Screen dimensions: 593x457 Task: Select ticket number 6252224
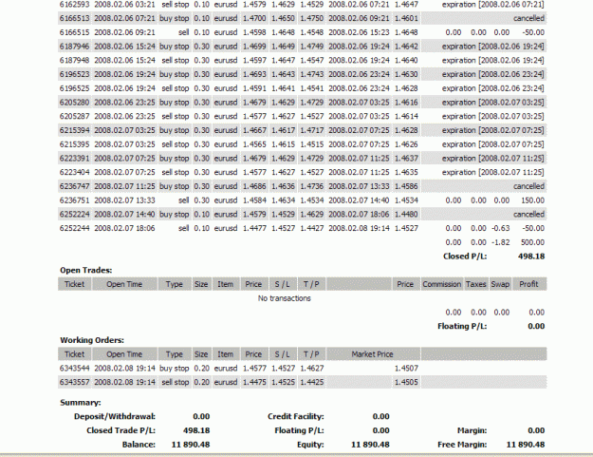coord(75,215)
